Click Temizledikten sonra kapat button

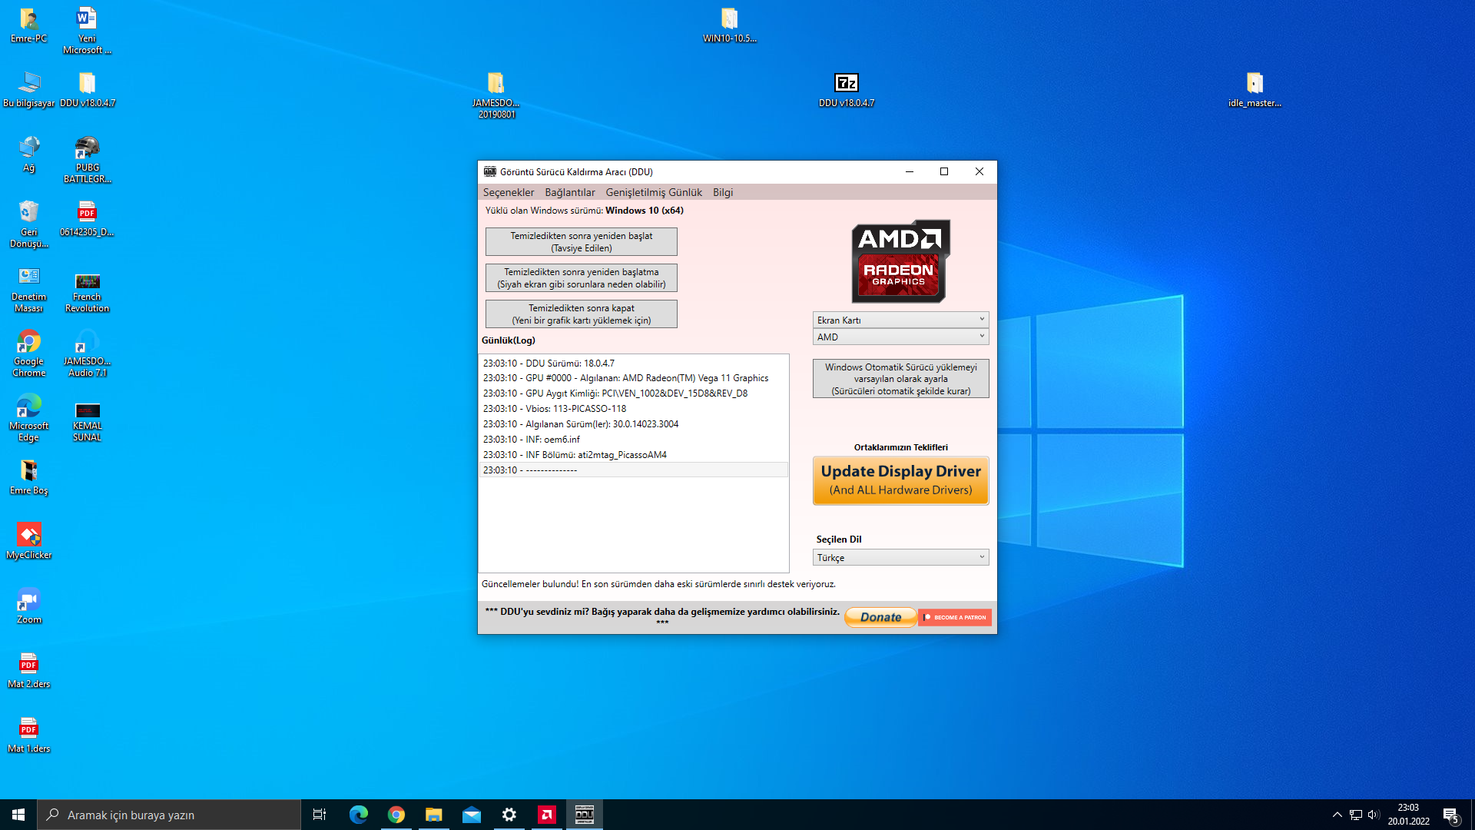click(581, 314)
